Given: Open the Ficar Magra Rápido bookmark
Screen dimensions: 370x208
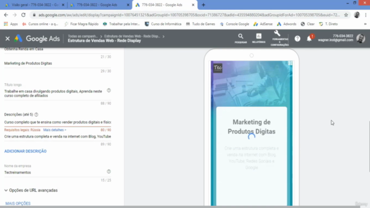Looking at the screenshot, I should point(82,24).
